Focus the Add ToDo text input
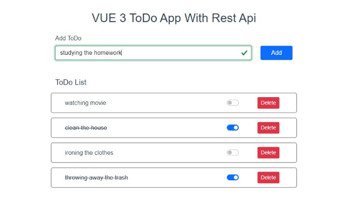 click(x=145, y=53)
